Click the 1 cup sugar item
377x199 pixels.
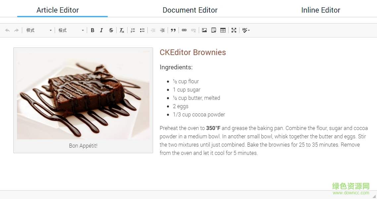(187, 90)
